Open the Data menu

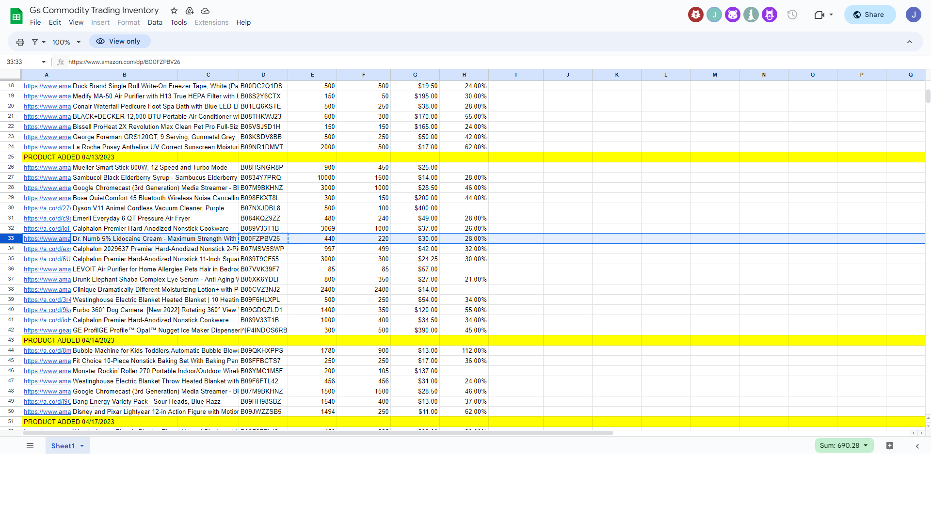[155, 22]
